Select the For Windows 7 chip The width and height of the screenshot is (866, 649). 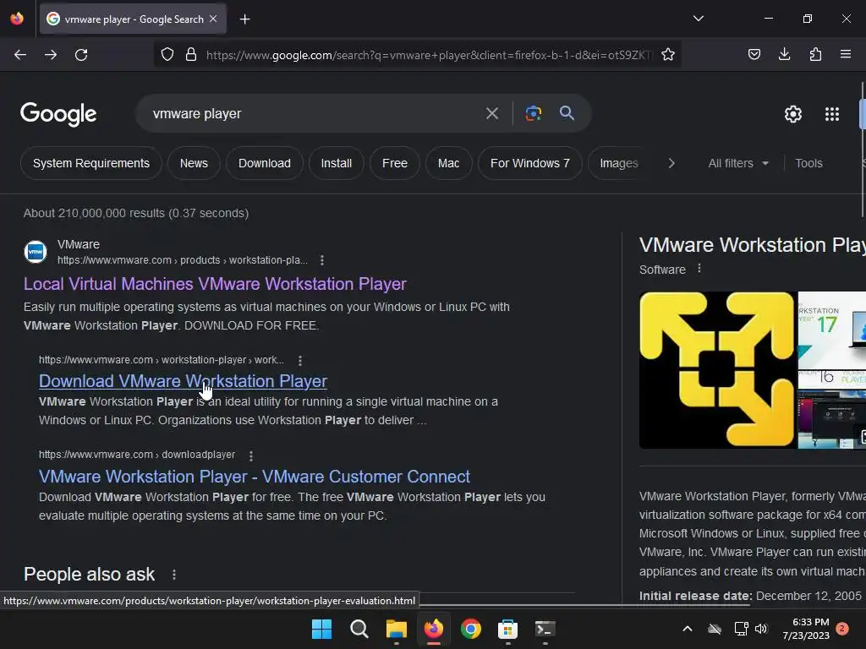(x=530, y=163)
